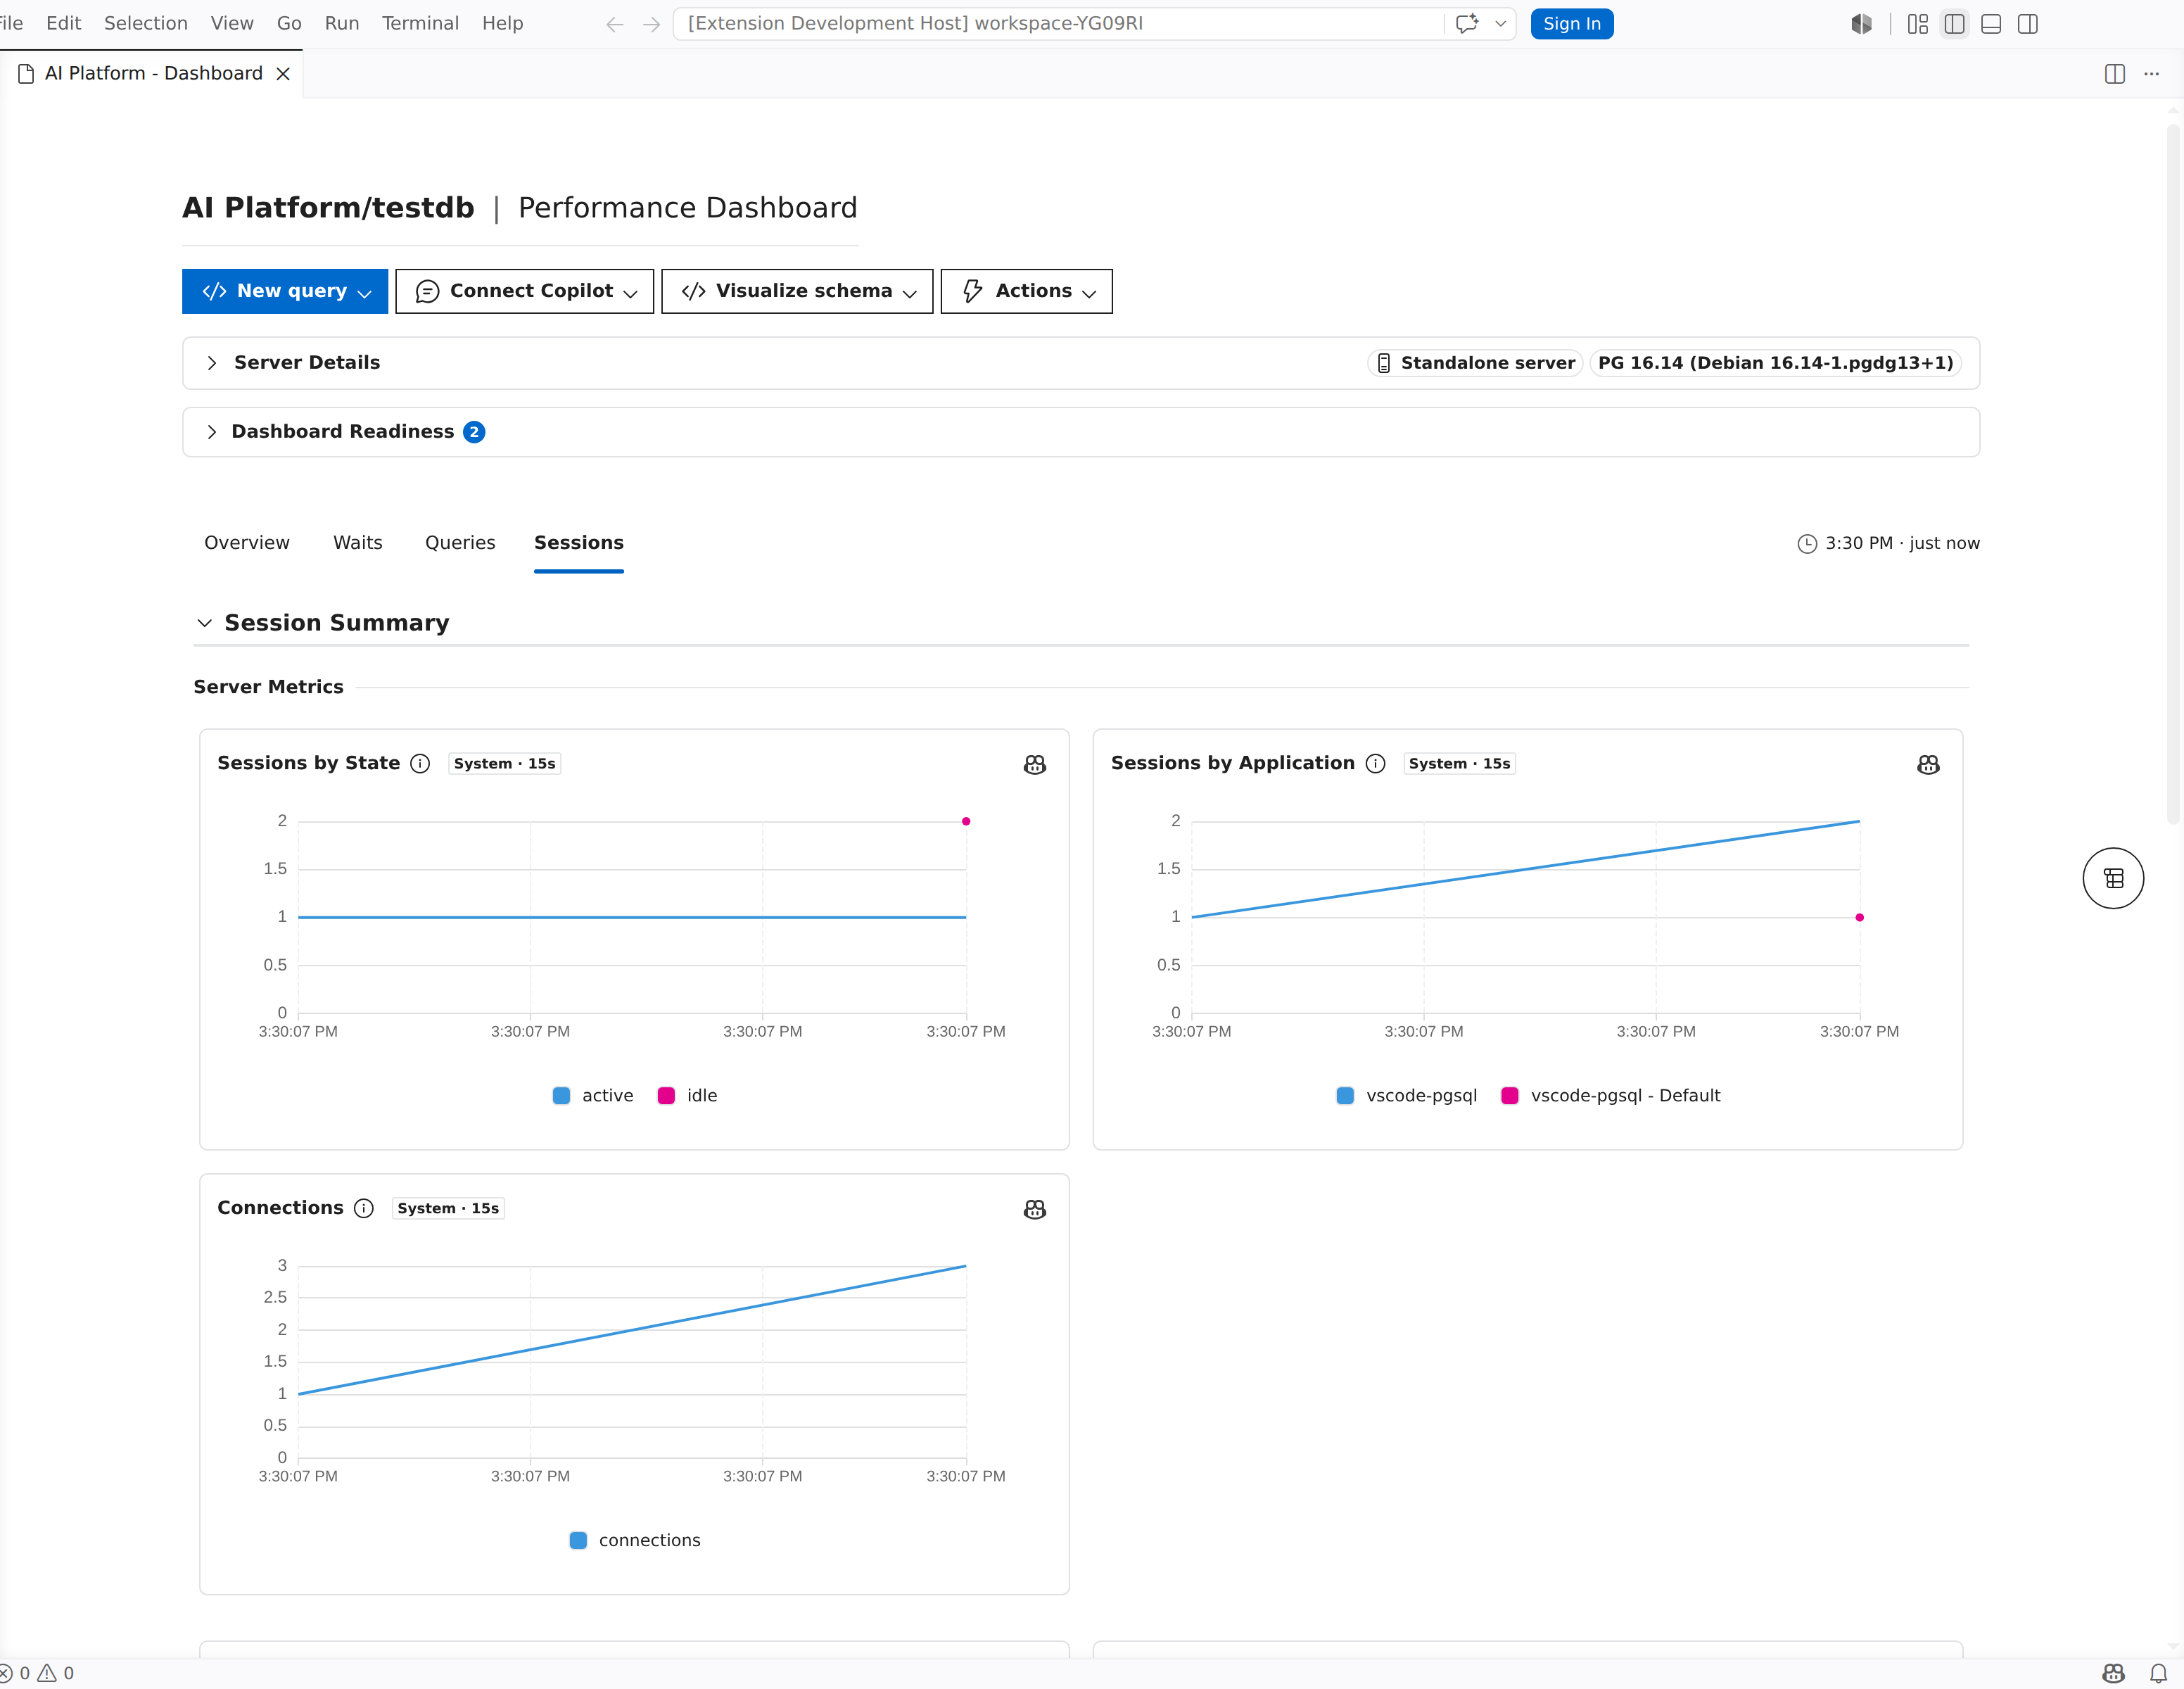Split the editor right
Viewport: 2184px width, 1689px height.
click(2114, 74)
